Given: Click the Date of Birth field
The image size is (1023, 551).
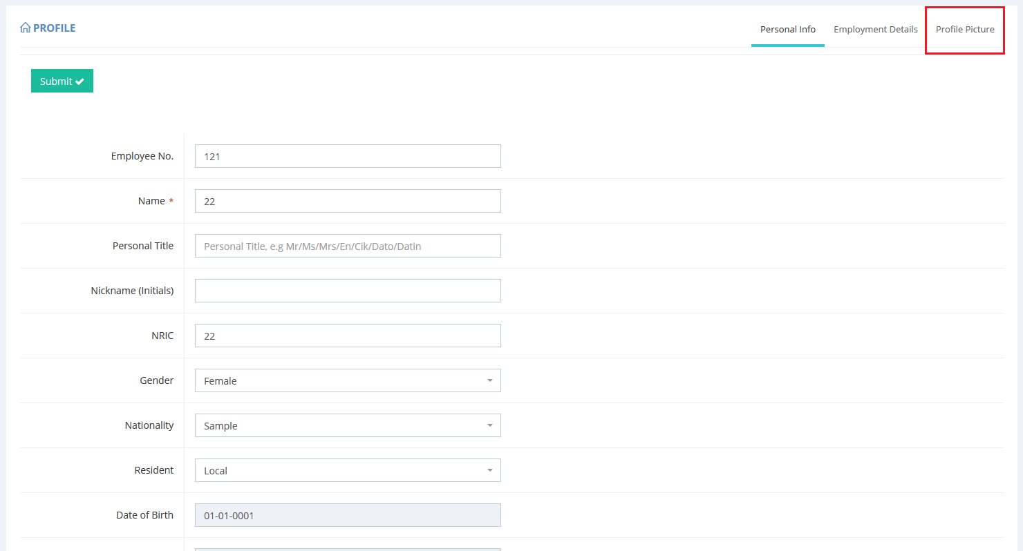Looking at the screenshot, I should pyautogui.click(x=347, y=515).
